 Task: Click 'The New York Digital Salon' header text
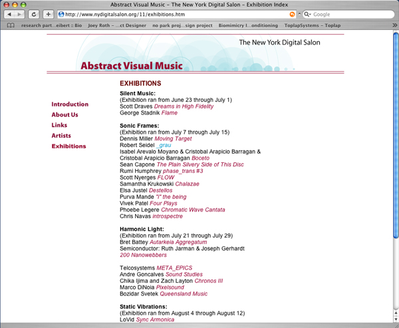(279, 43)
